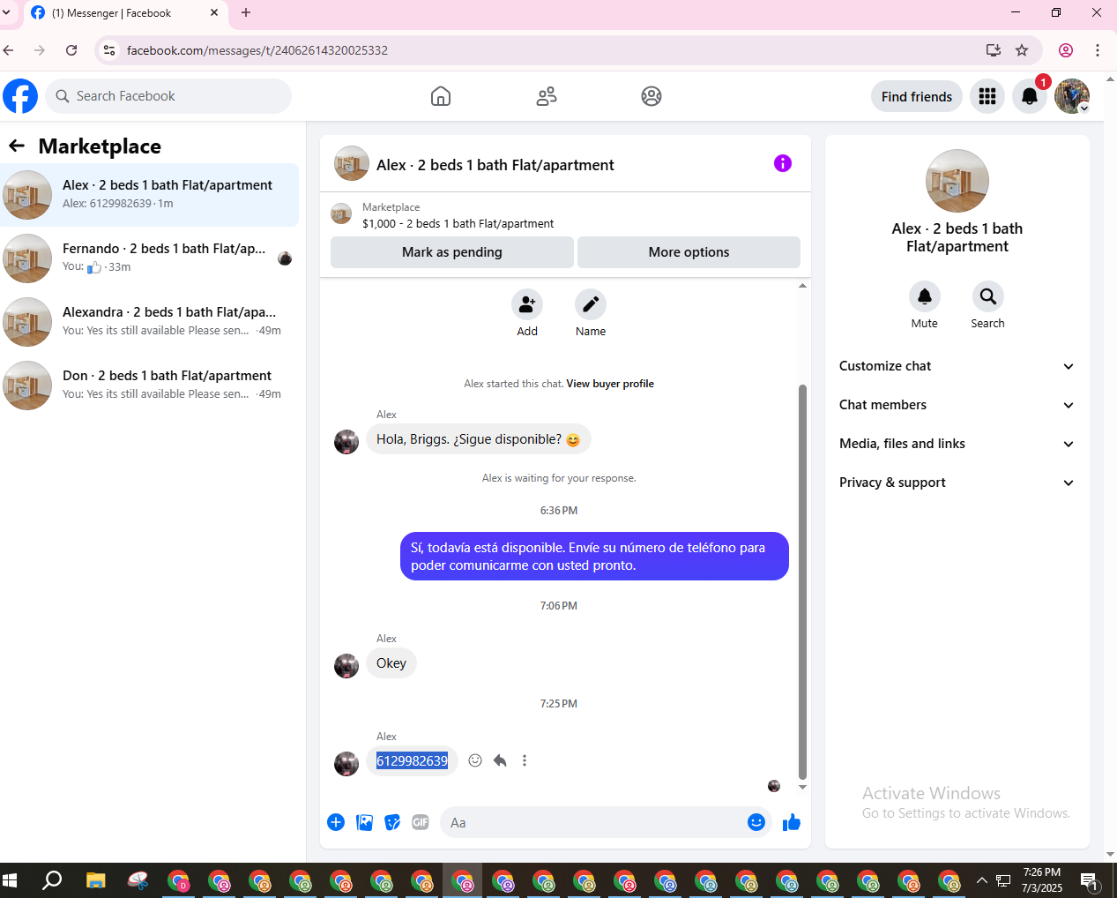Open the purple conversation information icon
Screen dimensions: 1117x898
783,163
